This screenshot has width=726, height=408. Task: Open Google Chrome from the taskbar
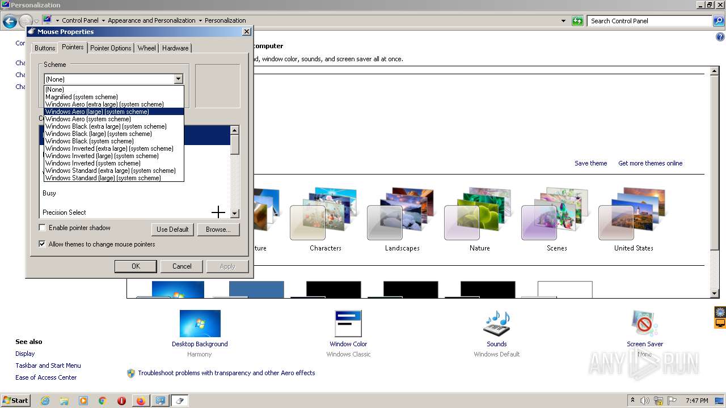(x=103, y=401)
